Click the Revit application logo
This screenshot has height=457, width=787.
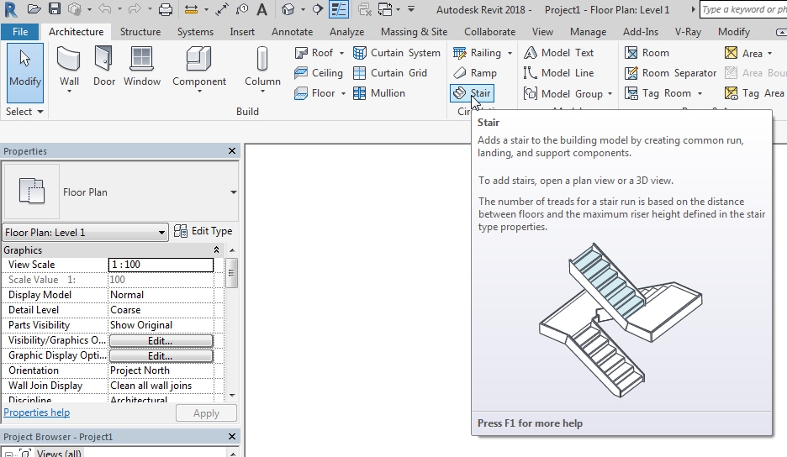(11, 9)
